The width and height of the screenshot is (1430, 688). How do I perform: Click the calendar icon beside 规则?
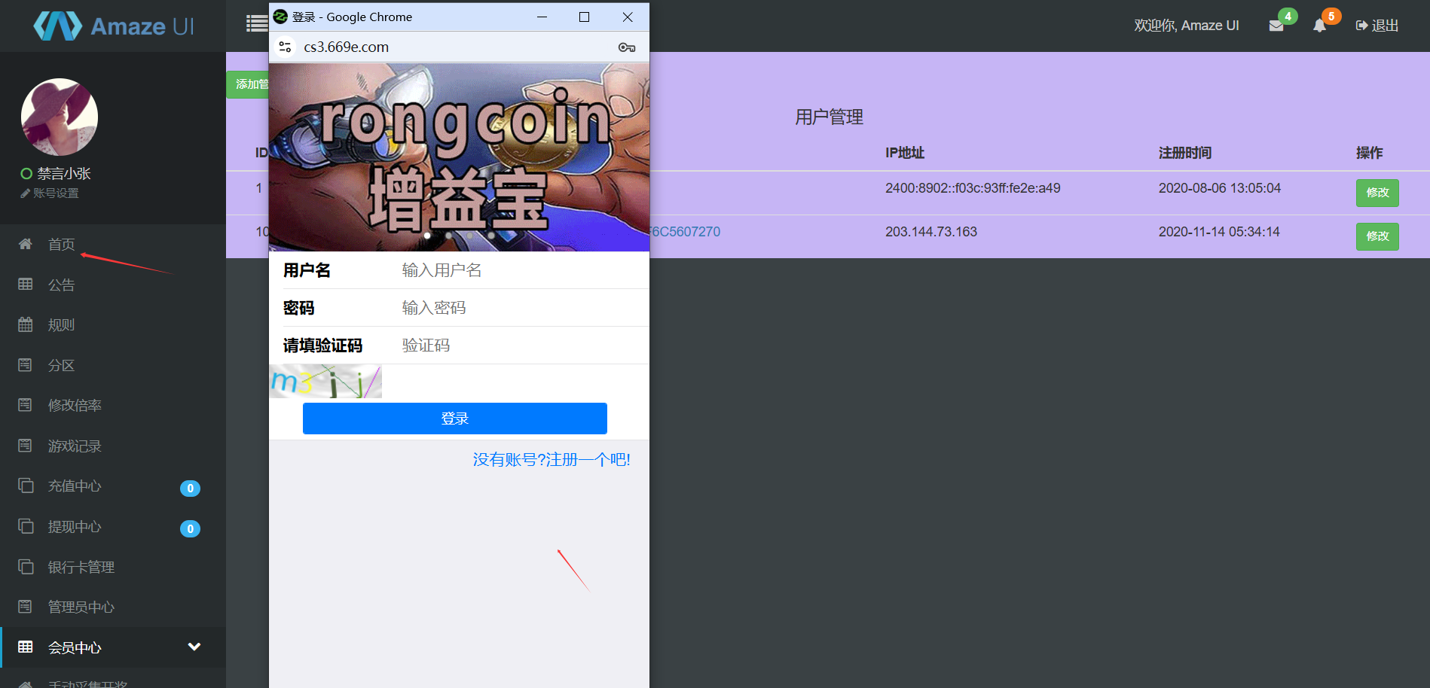coord(26,324)
